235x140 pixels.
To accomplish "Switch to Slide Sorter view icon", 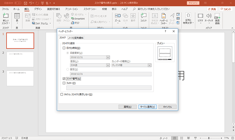I will [x=182, y=138].
